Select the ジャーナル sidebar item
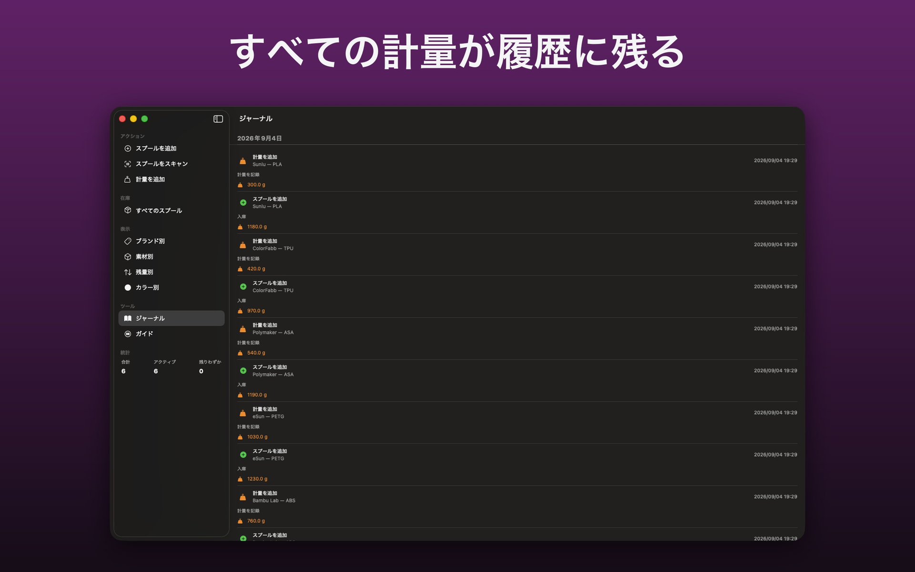Viewport: 915px width, 572px height. (x=171, y=318)
